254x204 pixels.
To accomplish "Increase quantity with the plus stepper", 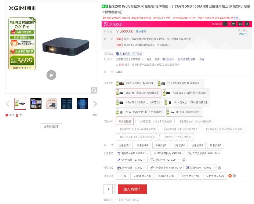I will [114, 187].
